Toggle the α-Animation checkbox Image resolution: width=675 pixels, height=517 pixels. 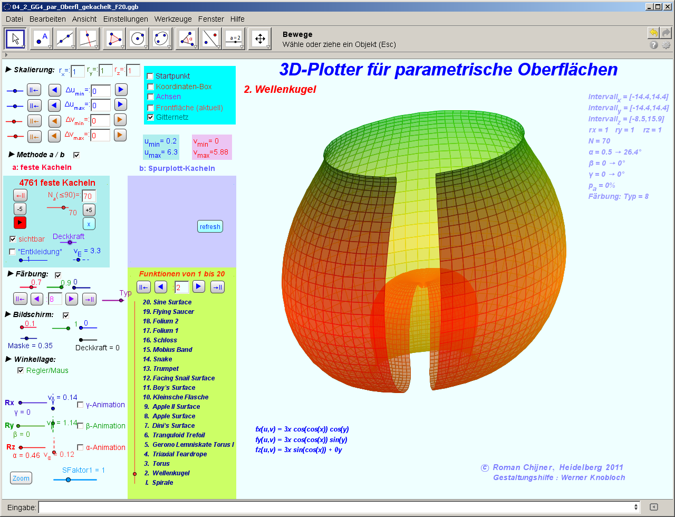tap(81, 447)
